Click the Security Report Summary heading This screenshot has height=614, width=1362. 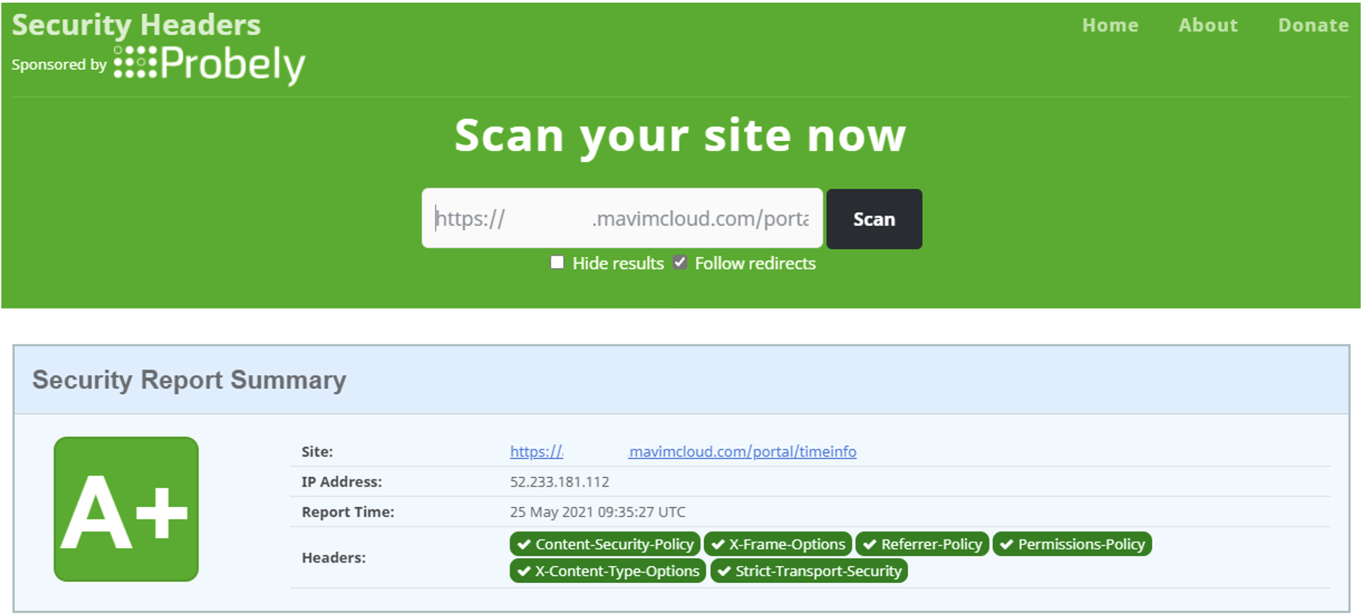click(x=189, y=380)
